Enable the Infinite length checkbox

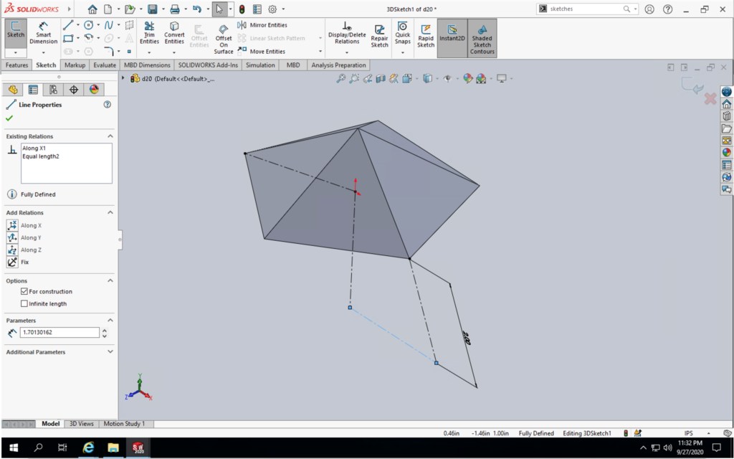pos(24,304)
